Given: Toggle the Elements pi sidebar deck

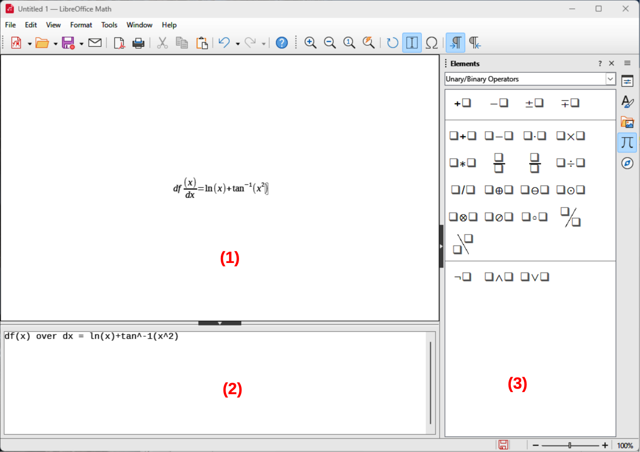Looking at the screenshot, I should 628,142.
